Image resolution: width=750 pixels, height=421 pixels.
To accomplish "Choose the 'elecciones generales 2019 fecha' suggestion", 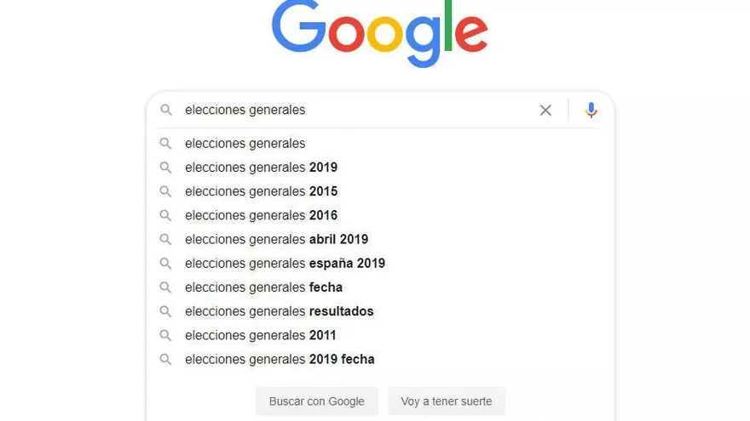I will 280,359.
